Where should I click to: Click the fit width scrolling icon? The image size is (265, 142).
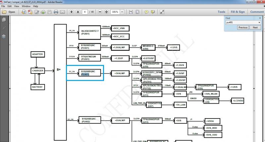click(131, 12)
